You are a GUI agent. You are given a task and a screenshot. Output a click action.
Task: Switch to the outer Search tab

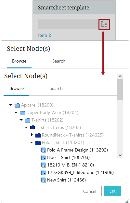tap(59, 61)
